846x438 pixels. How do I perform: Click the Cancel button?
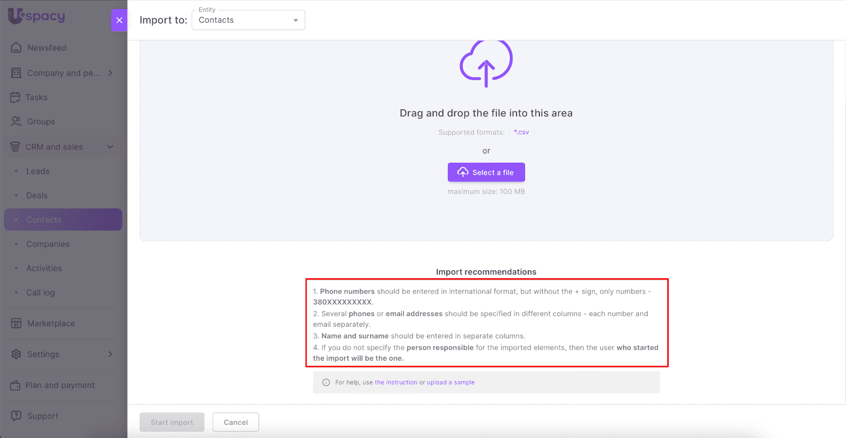pos(235,422)
